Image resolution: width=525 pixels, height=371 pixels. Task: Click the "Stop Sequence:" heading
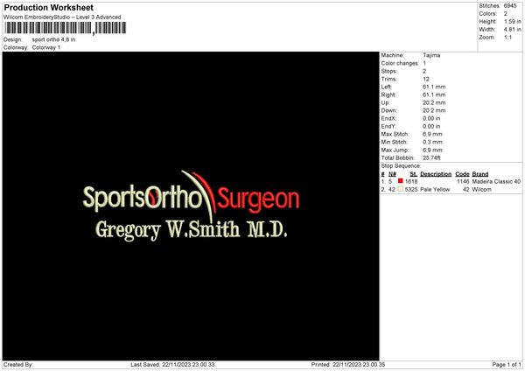click(401, 166)
